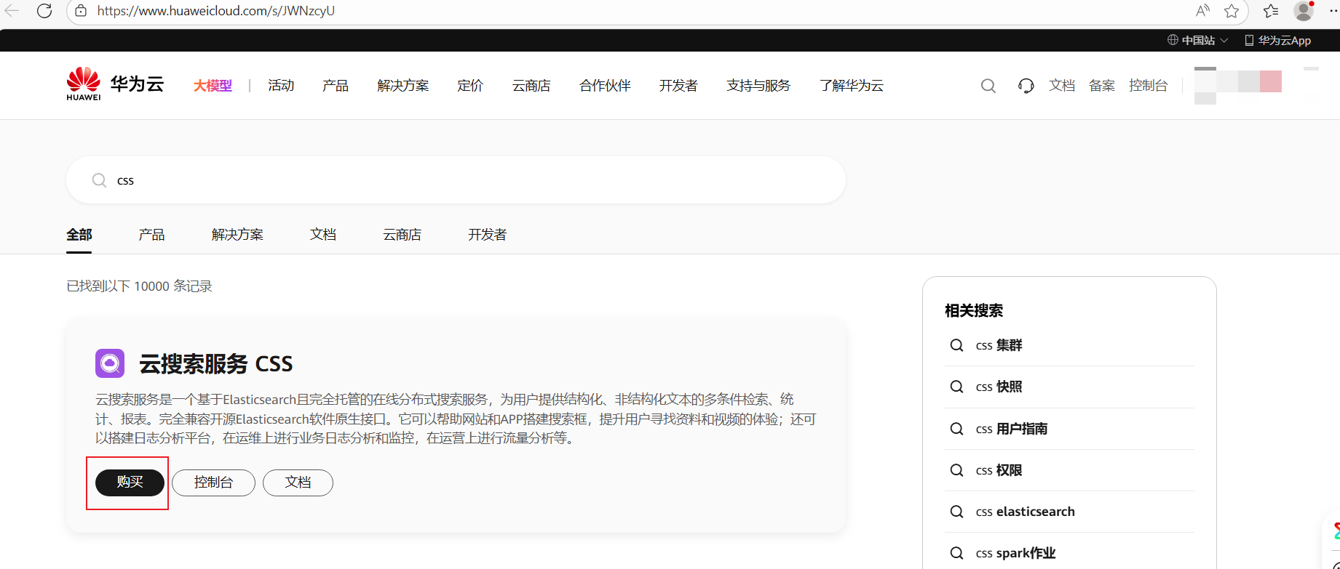Click search icon beside css spark作业
The height and width of the screenshot is (569, 1340).
click(956, 553)
